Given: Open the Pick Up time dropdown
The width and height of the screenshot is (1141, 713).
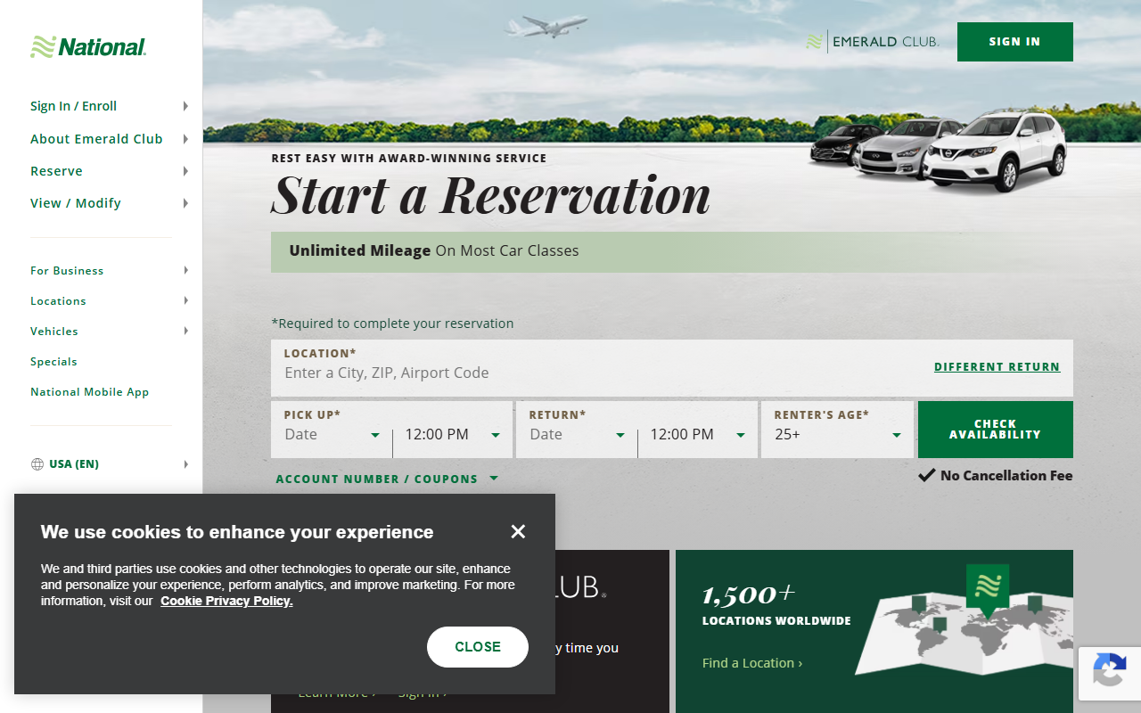Looking at the screenshot, I should click(x=453, y=435).
